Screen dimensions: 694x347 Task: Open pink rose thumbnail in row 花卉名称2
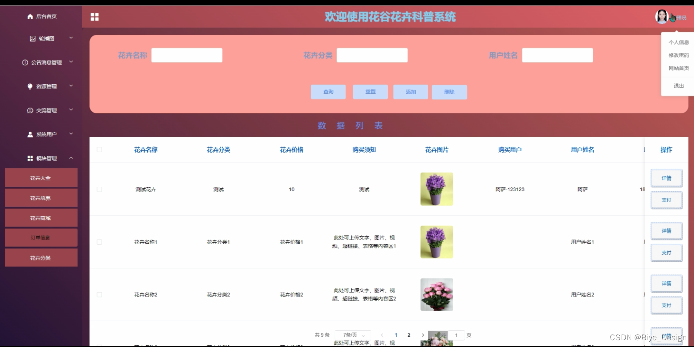(x=437, y=295)
